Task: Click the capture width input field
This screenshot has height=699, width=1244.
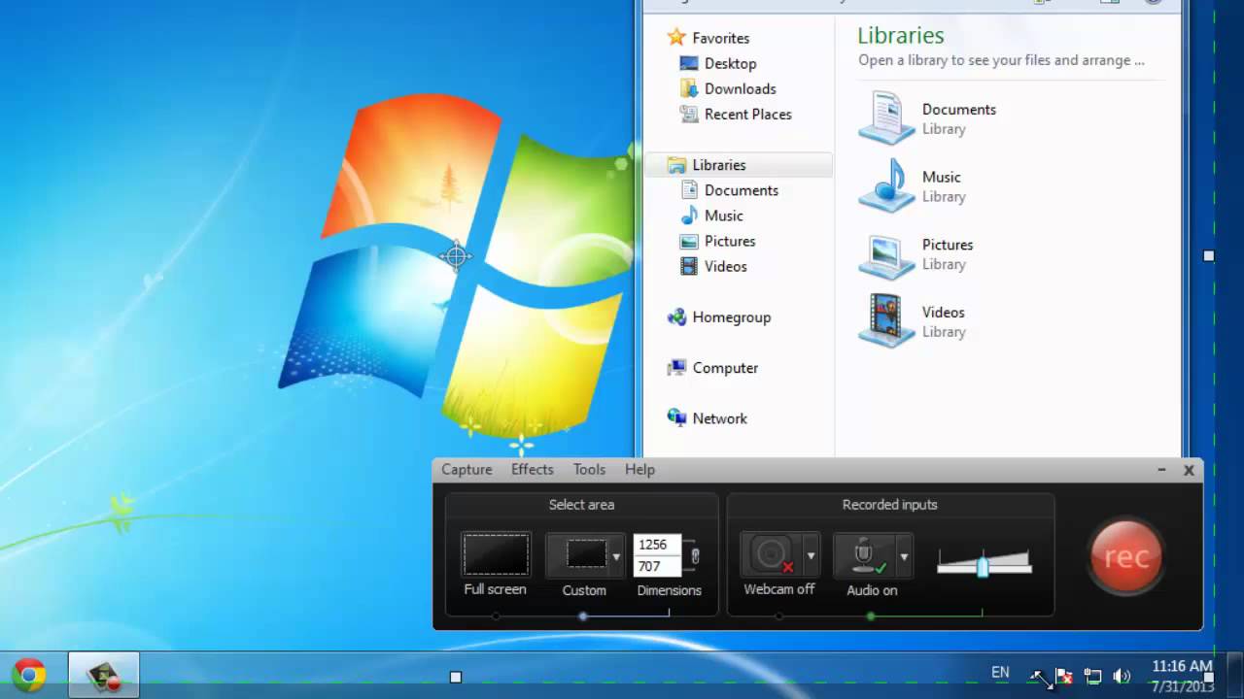Action: 654,545
